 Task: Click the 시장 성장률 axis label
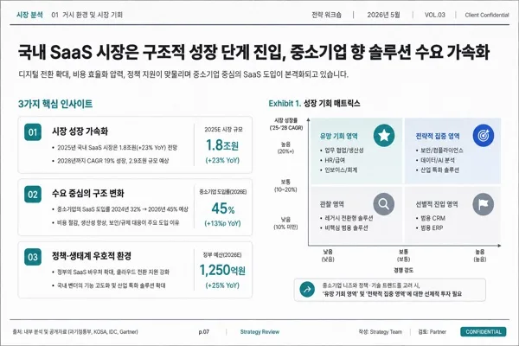[286, 124]
